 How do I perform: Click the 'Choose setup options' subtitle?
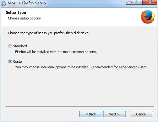point(24,18)
